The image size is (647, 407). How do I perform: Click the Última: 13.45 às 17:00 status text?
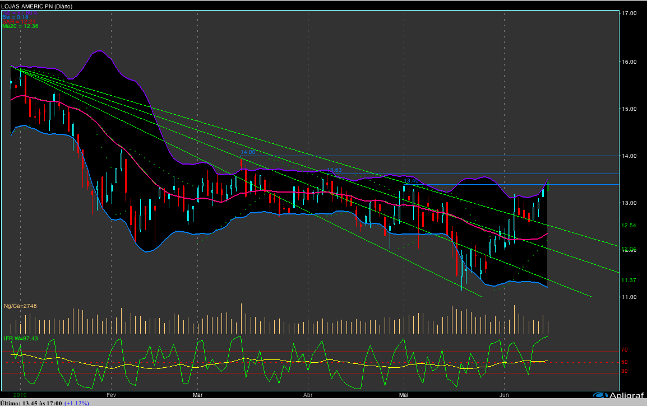[31, 403]
